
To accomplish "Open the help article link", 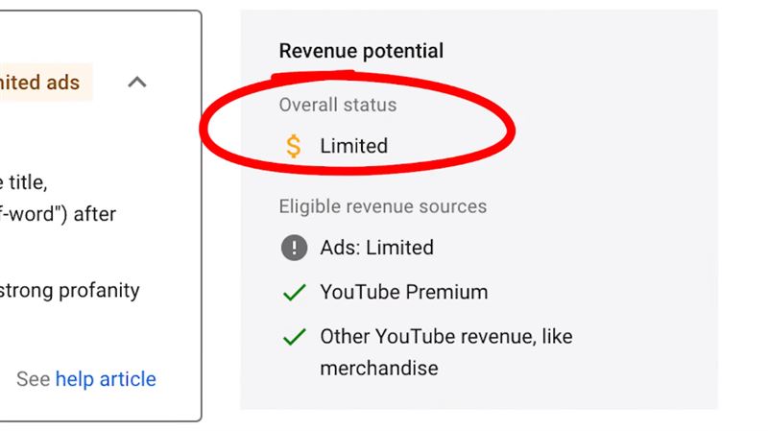I will click(x=106, y=379).
